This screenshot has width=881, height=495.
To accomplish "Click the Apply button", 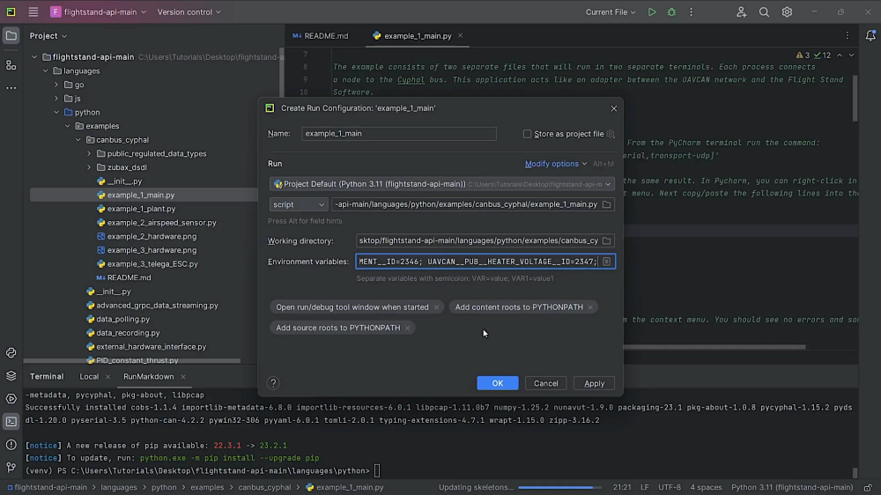I will 594,383.
